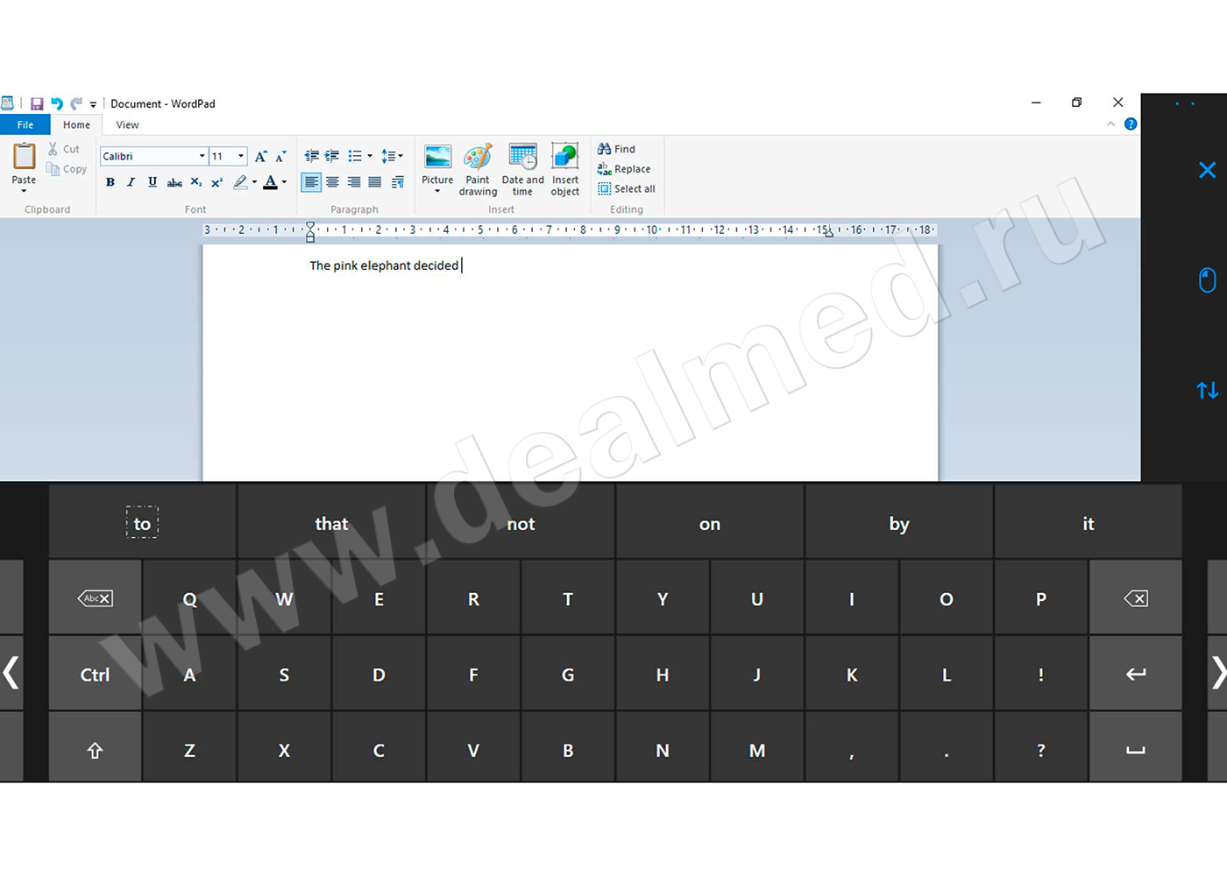Toggle Superscript formatting
This screenshot has height=876, width=1227.
(217, 182)
